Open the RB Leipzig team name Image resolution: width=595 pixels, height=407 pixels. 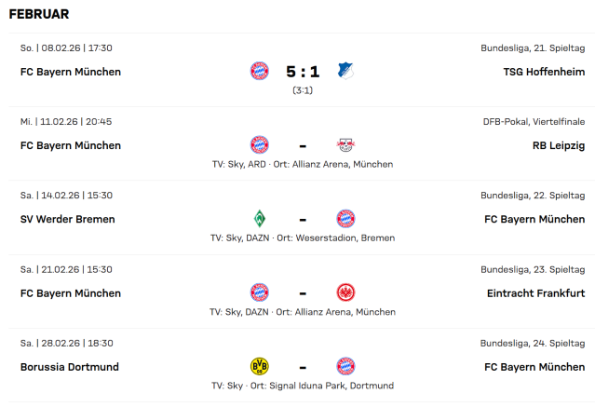point(559,145)
